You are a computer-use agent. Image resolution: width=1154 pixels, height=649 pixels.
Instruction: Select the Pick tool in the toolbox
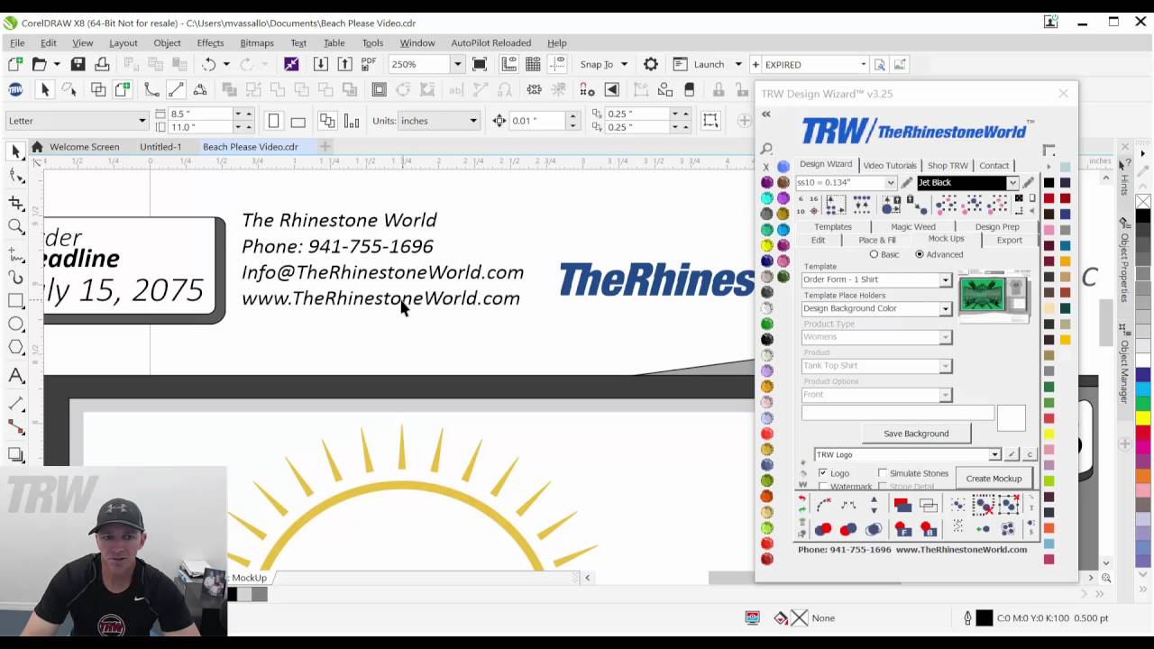click(x=15, y=151)
